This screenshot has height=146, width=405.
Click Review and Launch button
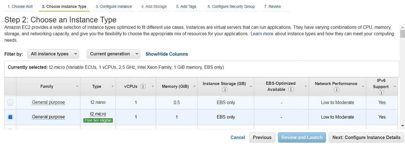click(x=302, y=137)
